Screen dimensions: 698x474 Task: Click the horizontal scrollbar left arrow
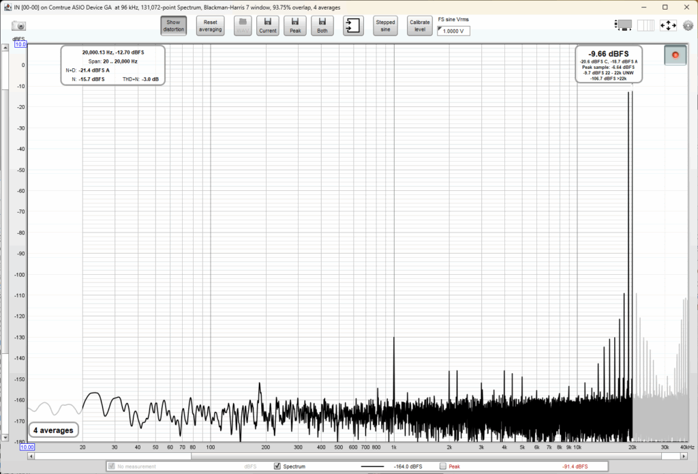31,456
